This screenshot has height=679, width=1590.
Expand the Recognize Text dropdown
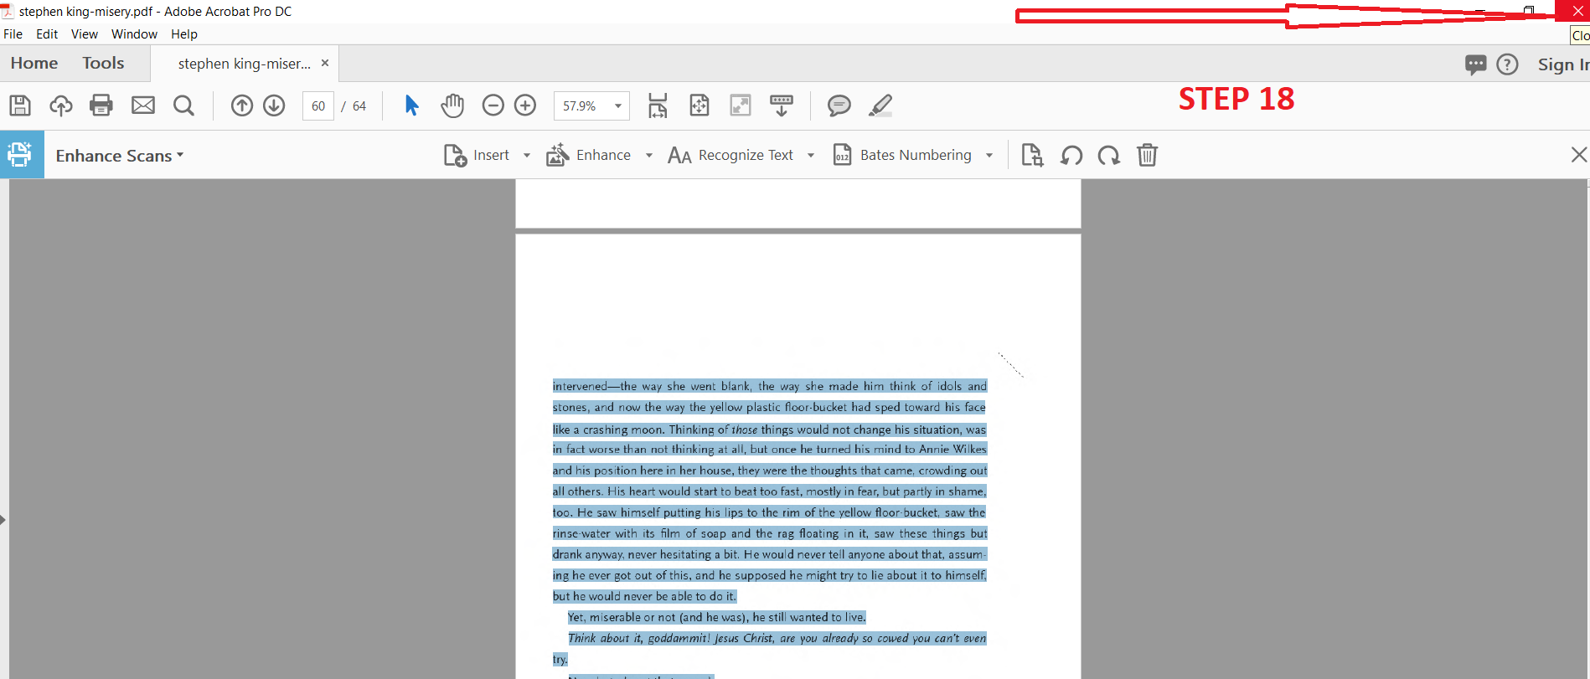tap(811, 156)
